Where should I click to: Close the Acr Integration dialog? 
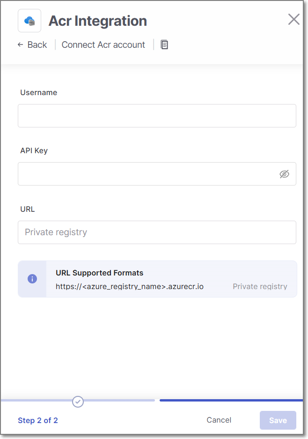coord(294,19)
